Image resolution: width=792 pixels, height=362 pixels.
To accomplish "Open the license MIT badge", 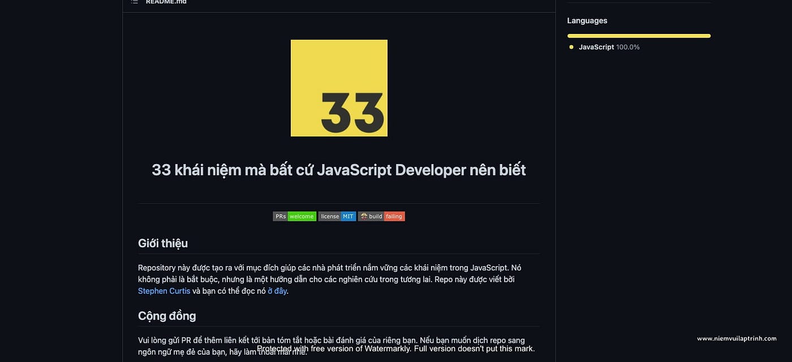I will (337, 216).
